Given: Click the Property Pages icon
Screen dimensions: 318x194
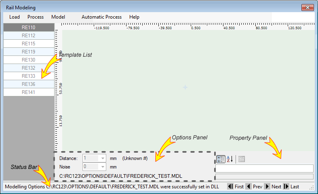Looking at the screenshot, I should 242,159.
